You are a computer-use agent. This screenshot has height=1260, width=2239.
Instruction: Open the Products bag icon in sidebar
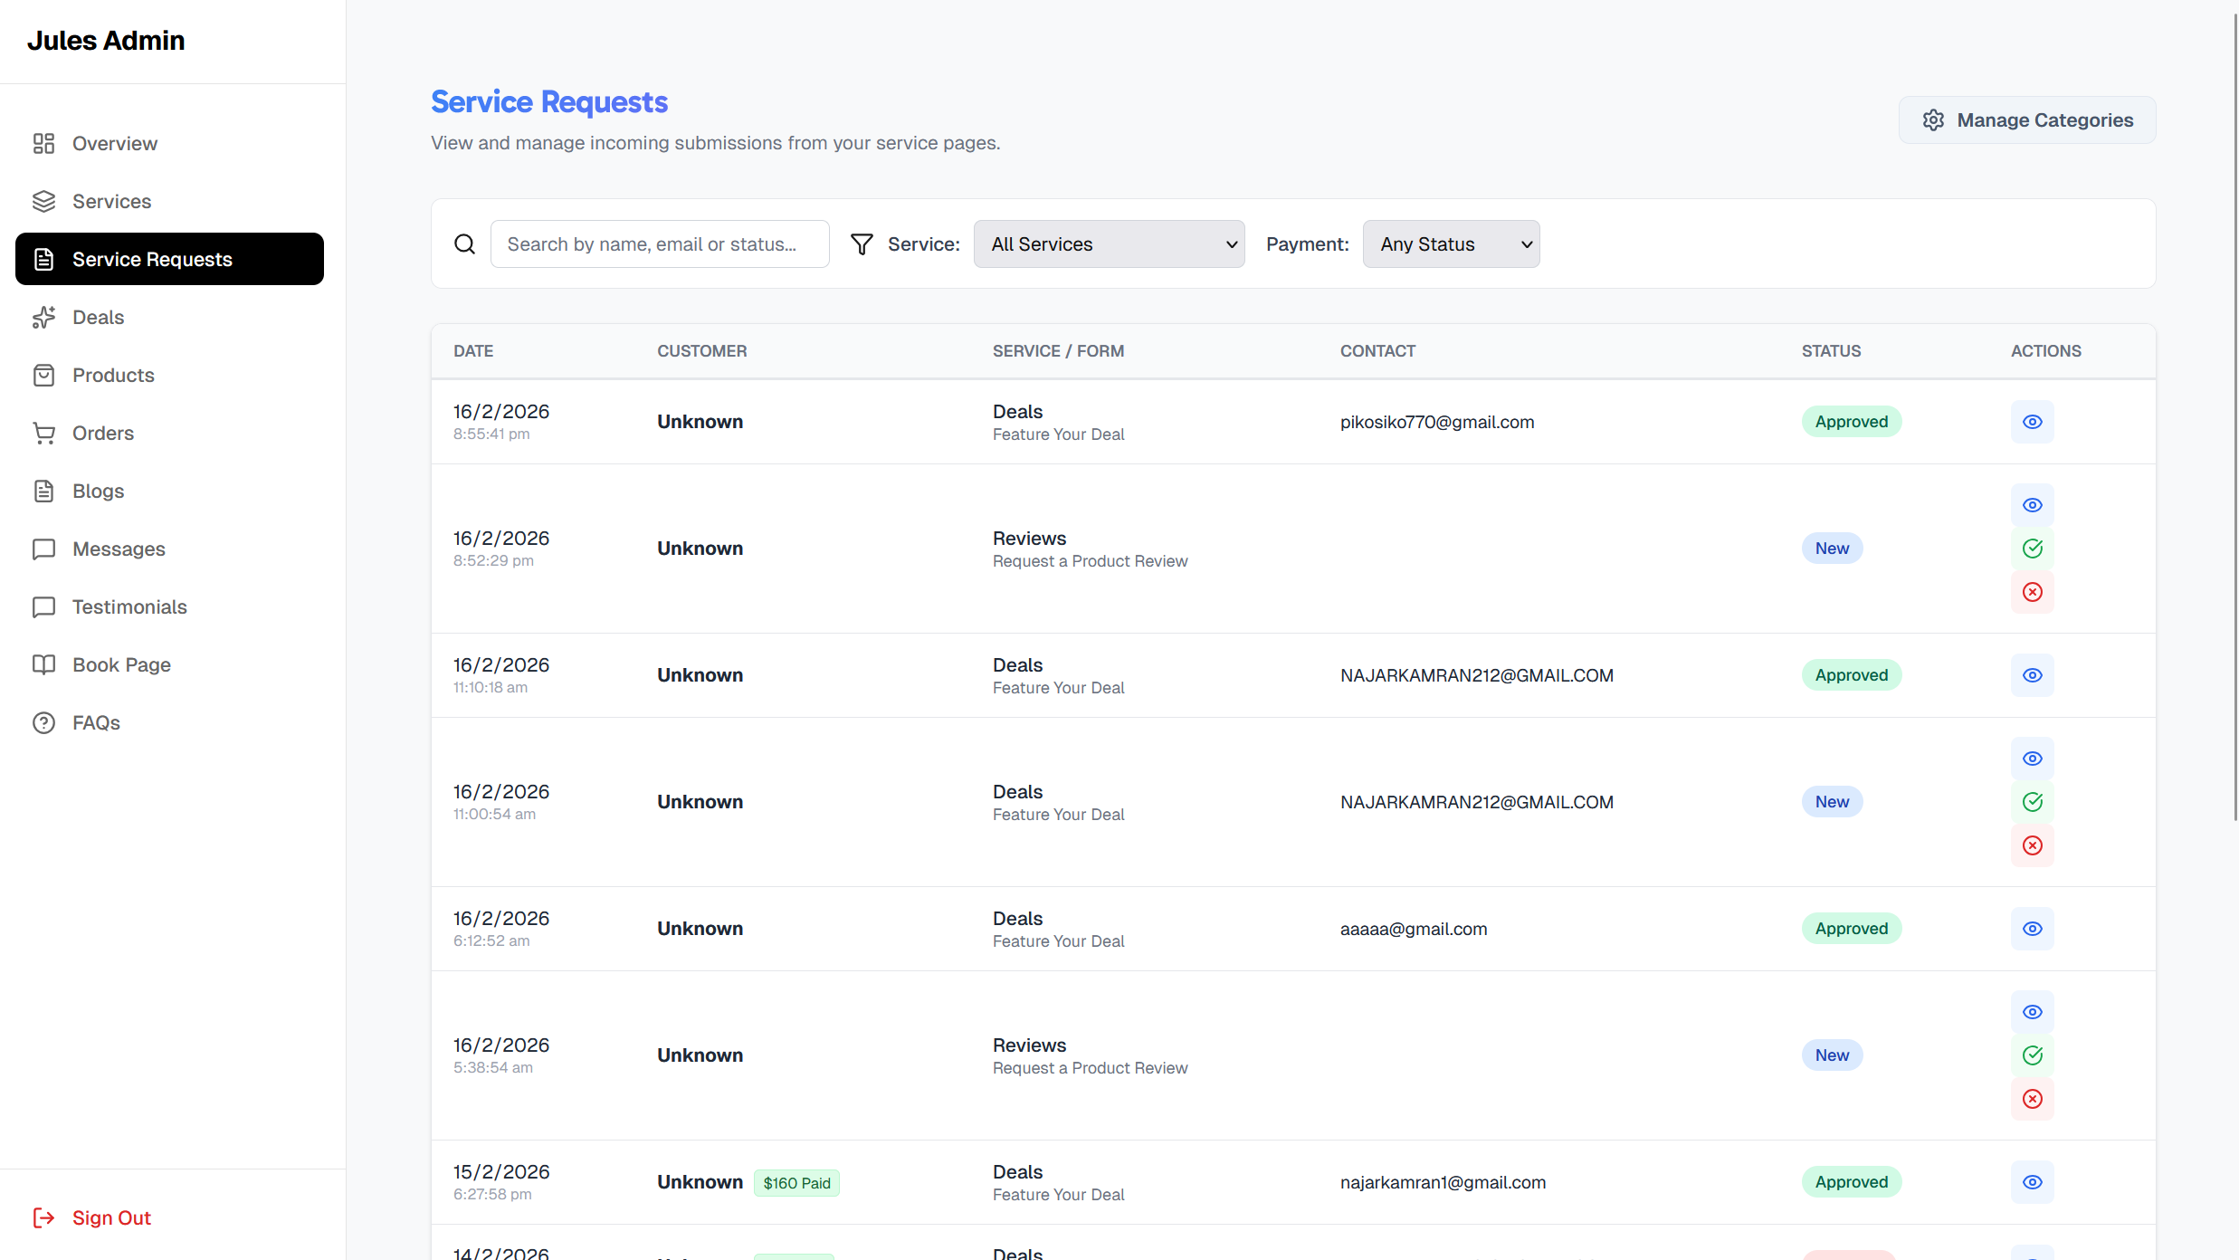point(44,375)
